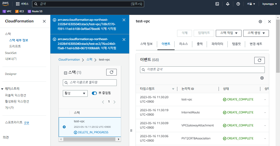The height and width of the screenshot is (146, 280).
Task: Open feedback in sidebar
Action: (x=6, y=137)
